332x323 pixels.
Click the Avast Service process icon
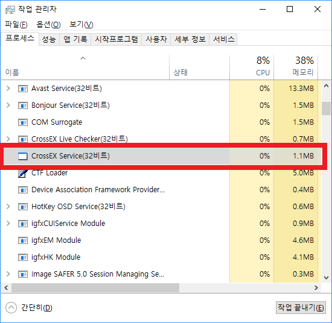(23, 89)
